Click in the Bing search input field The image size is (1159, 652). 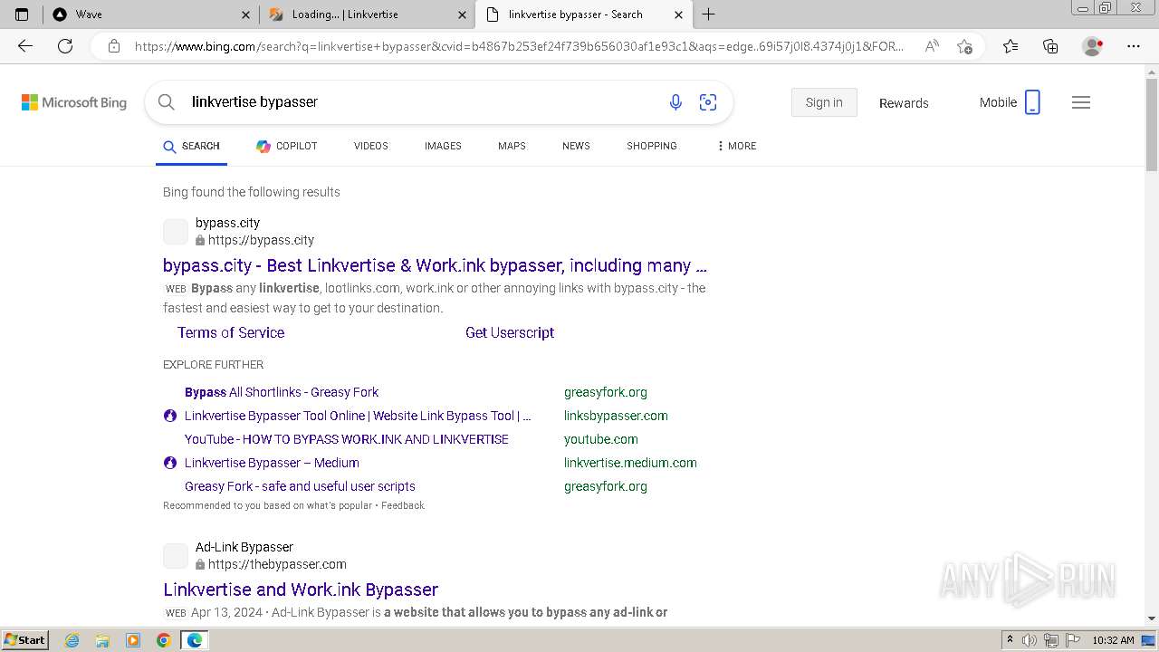coord(421,102)
